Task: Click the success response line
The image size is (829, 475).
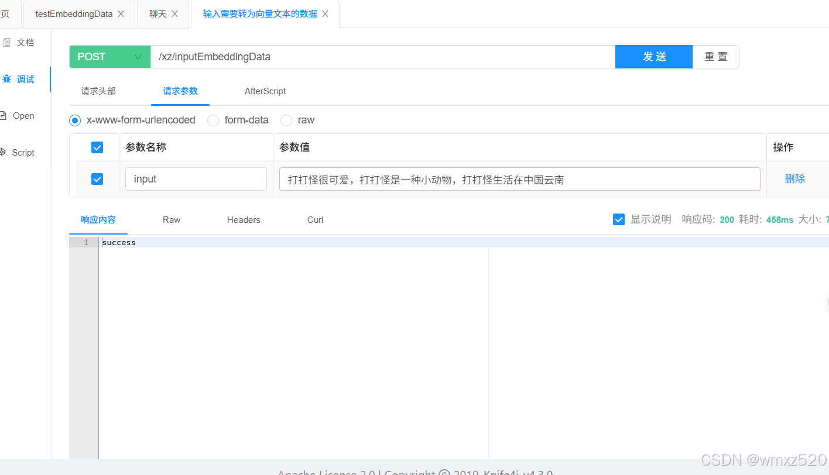Action: [119, 242]
